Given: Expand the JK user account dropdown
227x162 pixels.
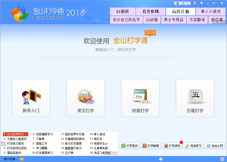Looking at the screenshot, I should click(x=182, y=3).
